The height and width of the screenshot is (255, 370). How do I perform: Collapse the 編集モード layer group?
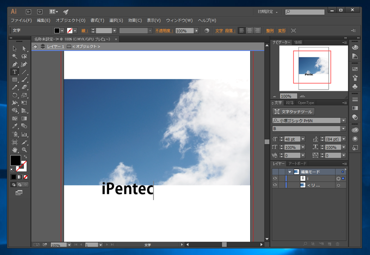(290, 172)
